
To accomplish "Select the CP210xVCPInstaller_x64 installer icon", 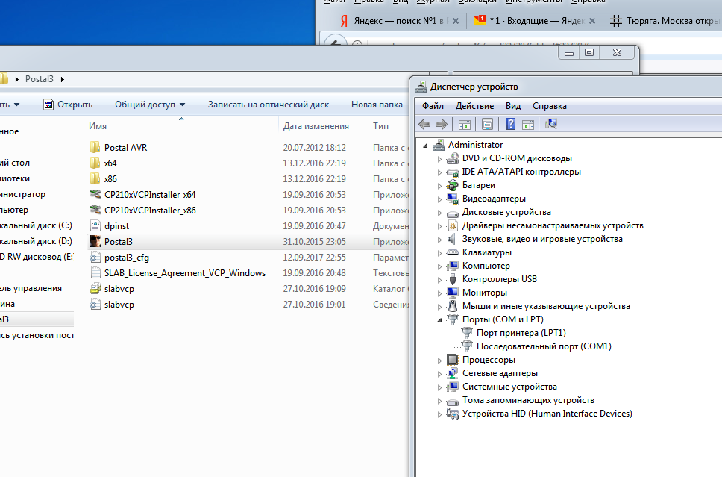I will pyautogui.click(x=95, y=195).
